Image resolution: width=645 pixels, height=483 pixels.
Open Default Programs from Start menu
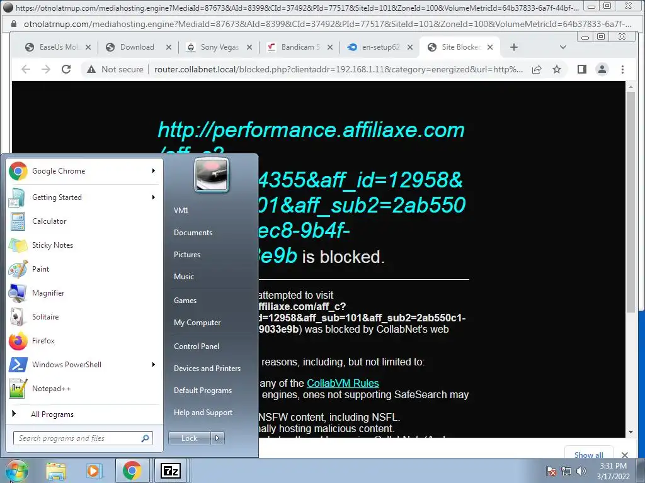pos(202,390)
